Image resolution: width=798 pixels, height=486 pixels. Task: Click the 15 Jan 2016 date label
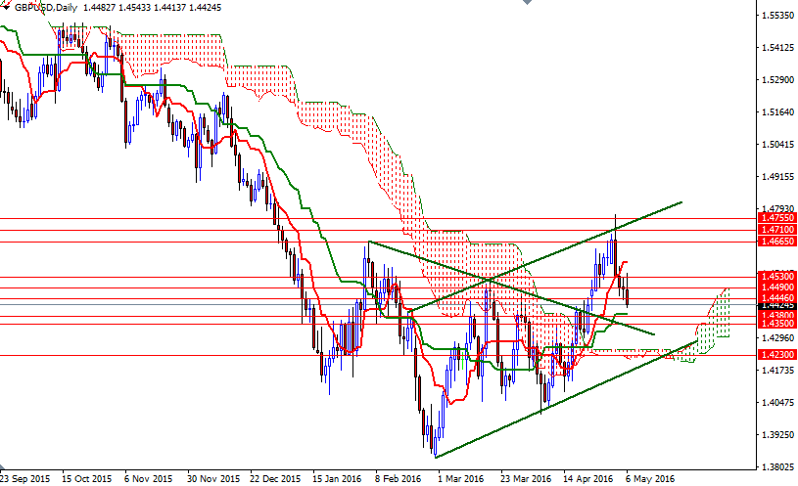tap(336, 479)
